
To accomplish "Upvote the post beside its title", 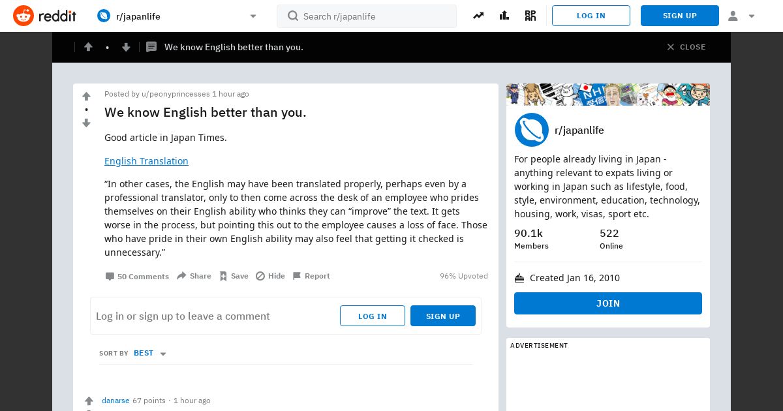I will coord(86,97).
